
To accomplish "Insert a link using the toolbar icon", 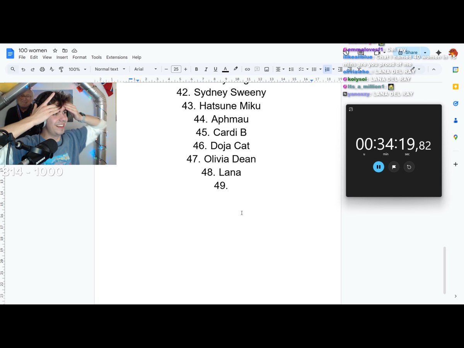I will 247,69.
